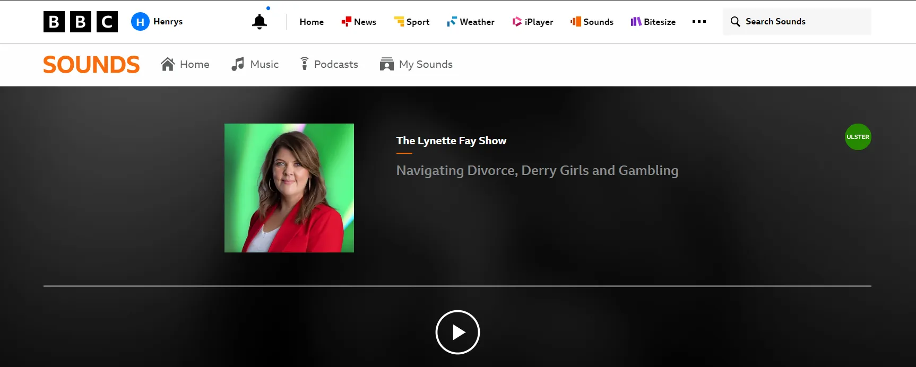Screen dimensions: 916x367
Task: Click the green ULSTER station badge
Action: (858, 137)
